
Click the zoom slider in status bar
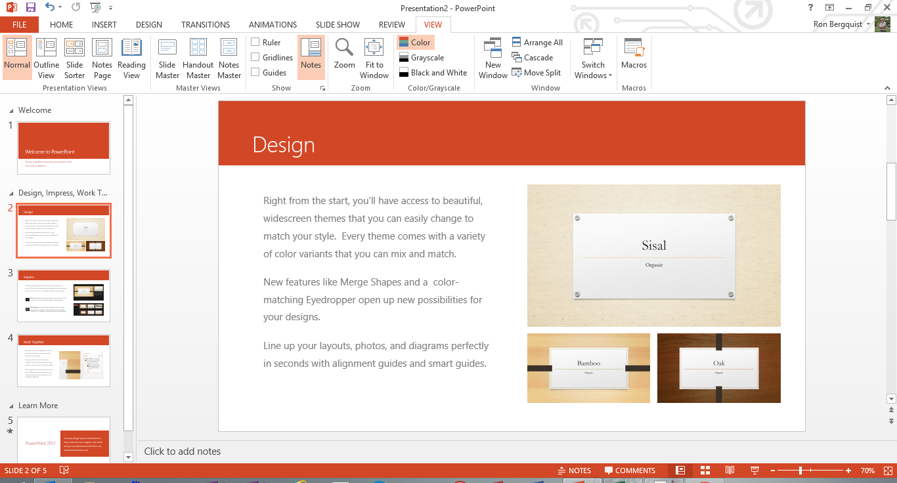(800, 471)
